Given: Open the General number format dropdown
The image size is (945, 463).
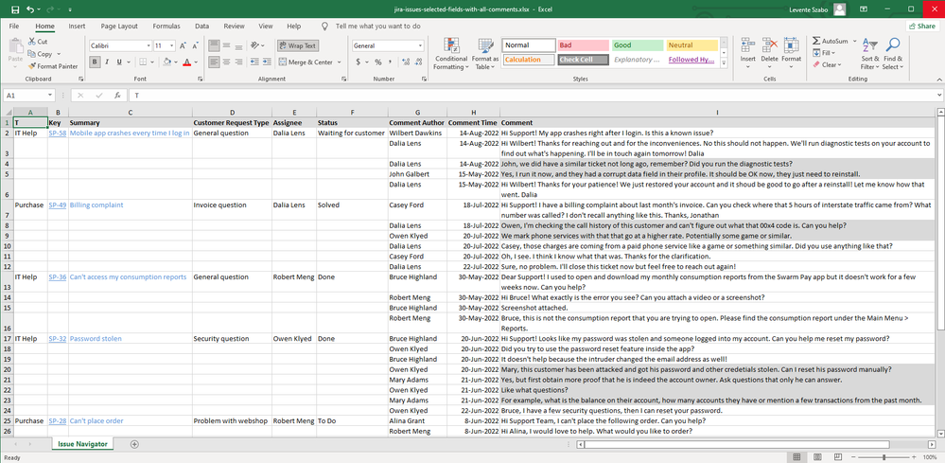Looking at the screenshot, I should [419, 45].
